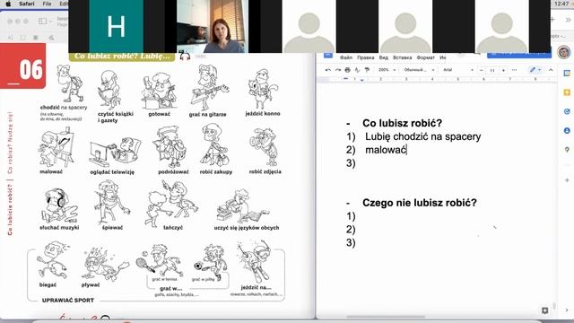574x323 pixels.
Task: Open Google Tasks in the side panel
Action: coord(567,111)
